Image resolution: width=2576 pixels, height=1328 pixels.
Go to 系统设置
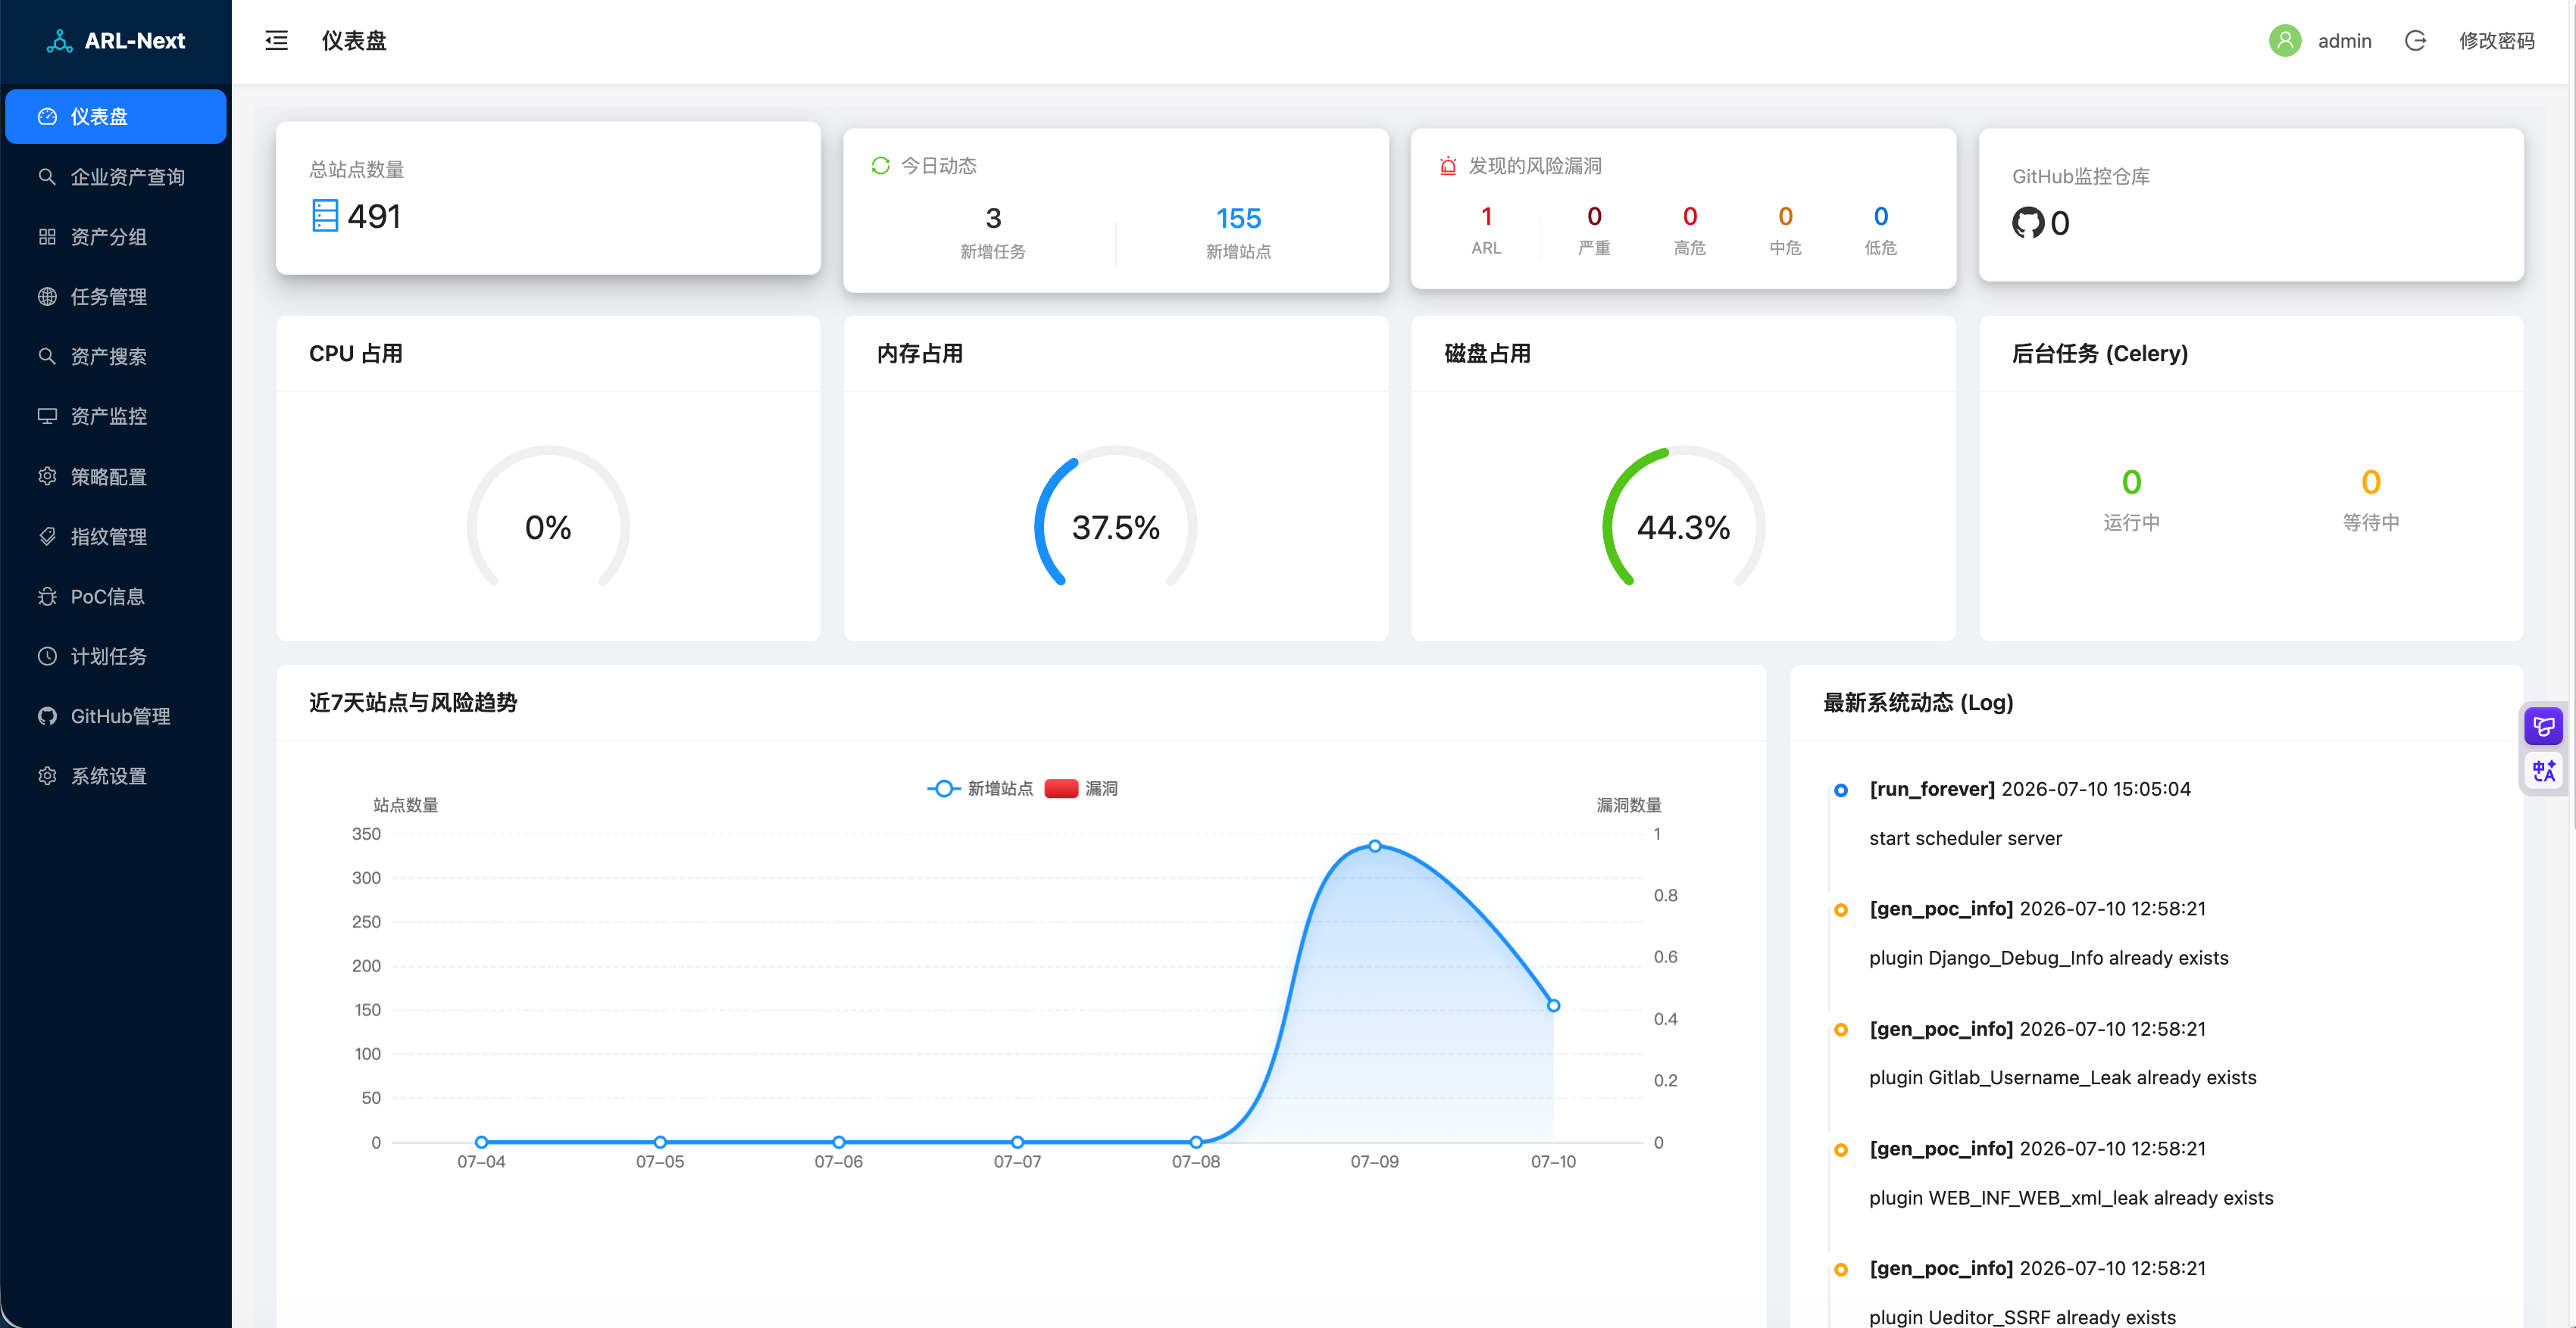tap(116, 776)
